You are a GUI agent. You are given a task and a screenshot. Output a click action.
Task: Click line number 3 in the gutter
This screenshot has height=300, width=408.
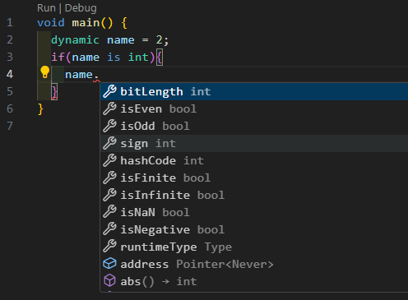tap(10, 57)
